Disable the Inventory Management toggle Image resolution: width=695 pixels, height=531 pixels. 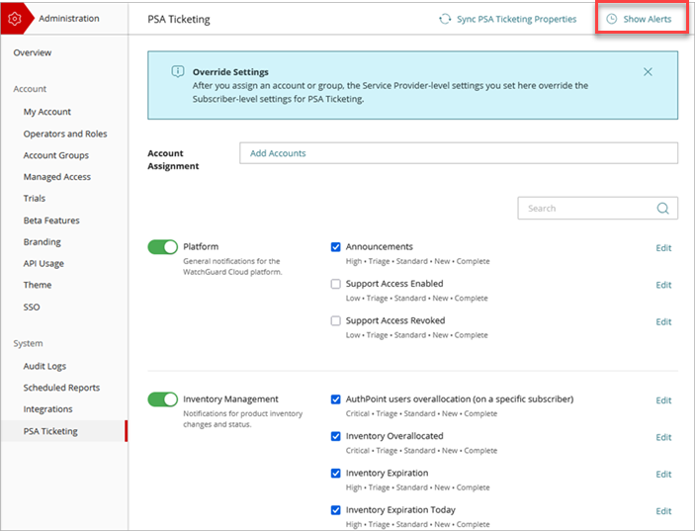[x=162, y=399]
